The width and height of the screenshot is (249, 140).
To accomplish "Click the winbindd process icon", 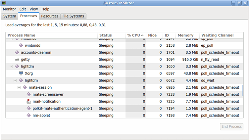I will pos(21,45).
